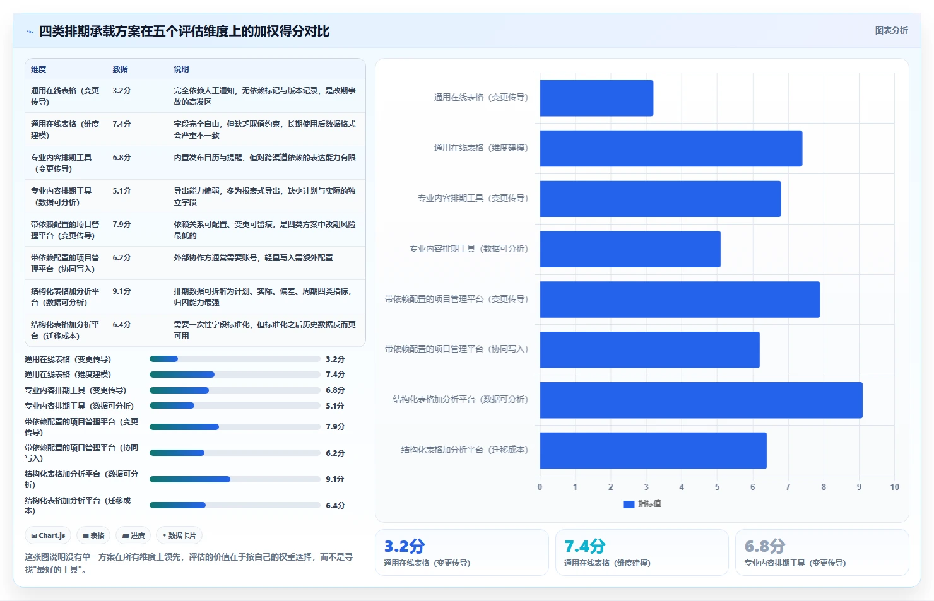
Task: Click the table description starting 字段完全自由
Action: 265,130
